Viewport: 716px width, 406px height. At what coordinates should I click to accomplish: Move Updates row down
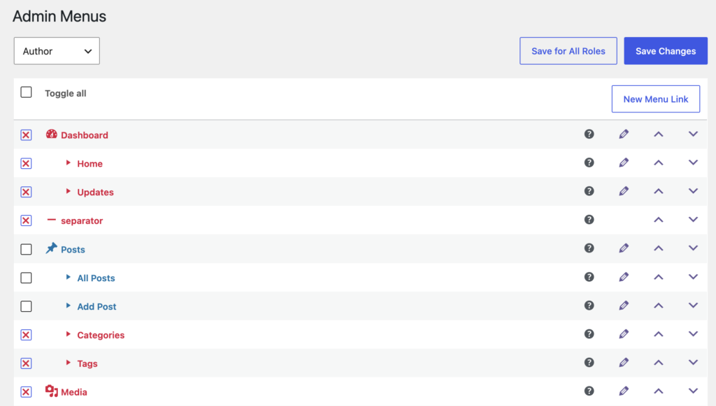pos(693,191)
